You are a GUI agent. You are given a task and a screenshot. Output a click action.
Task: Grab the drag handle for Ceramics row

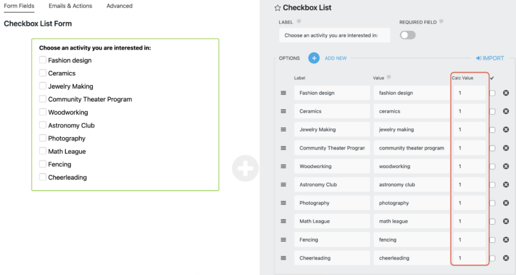pos(283,111)
